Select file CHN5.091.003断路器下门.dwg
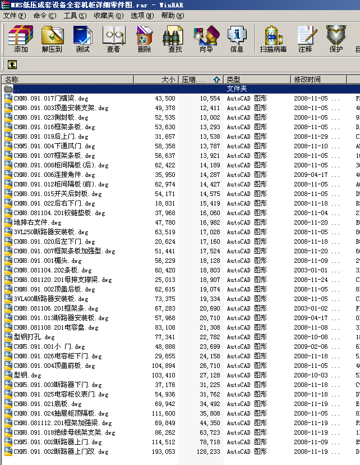360x465 pixels. [58, 385]
